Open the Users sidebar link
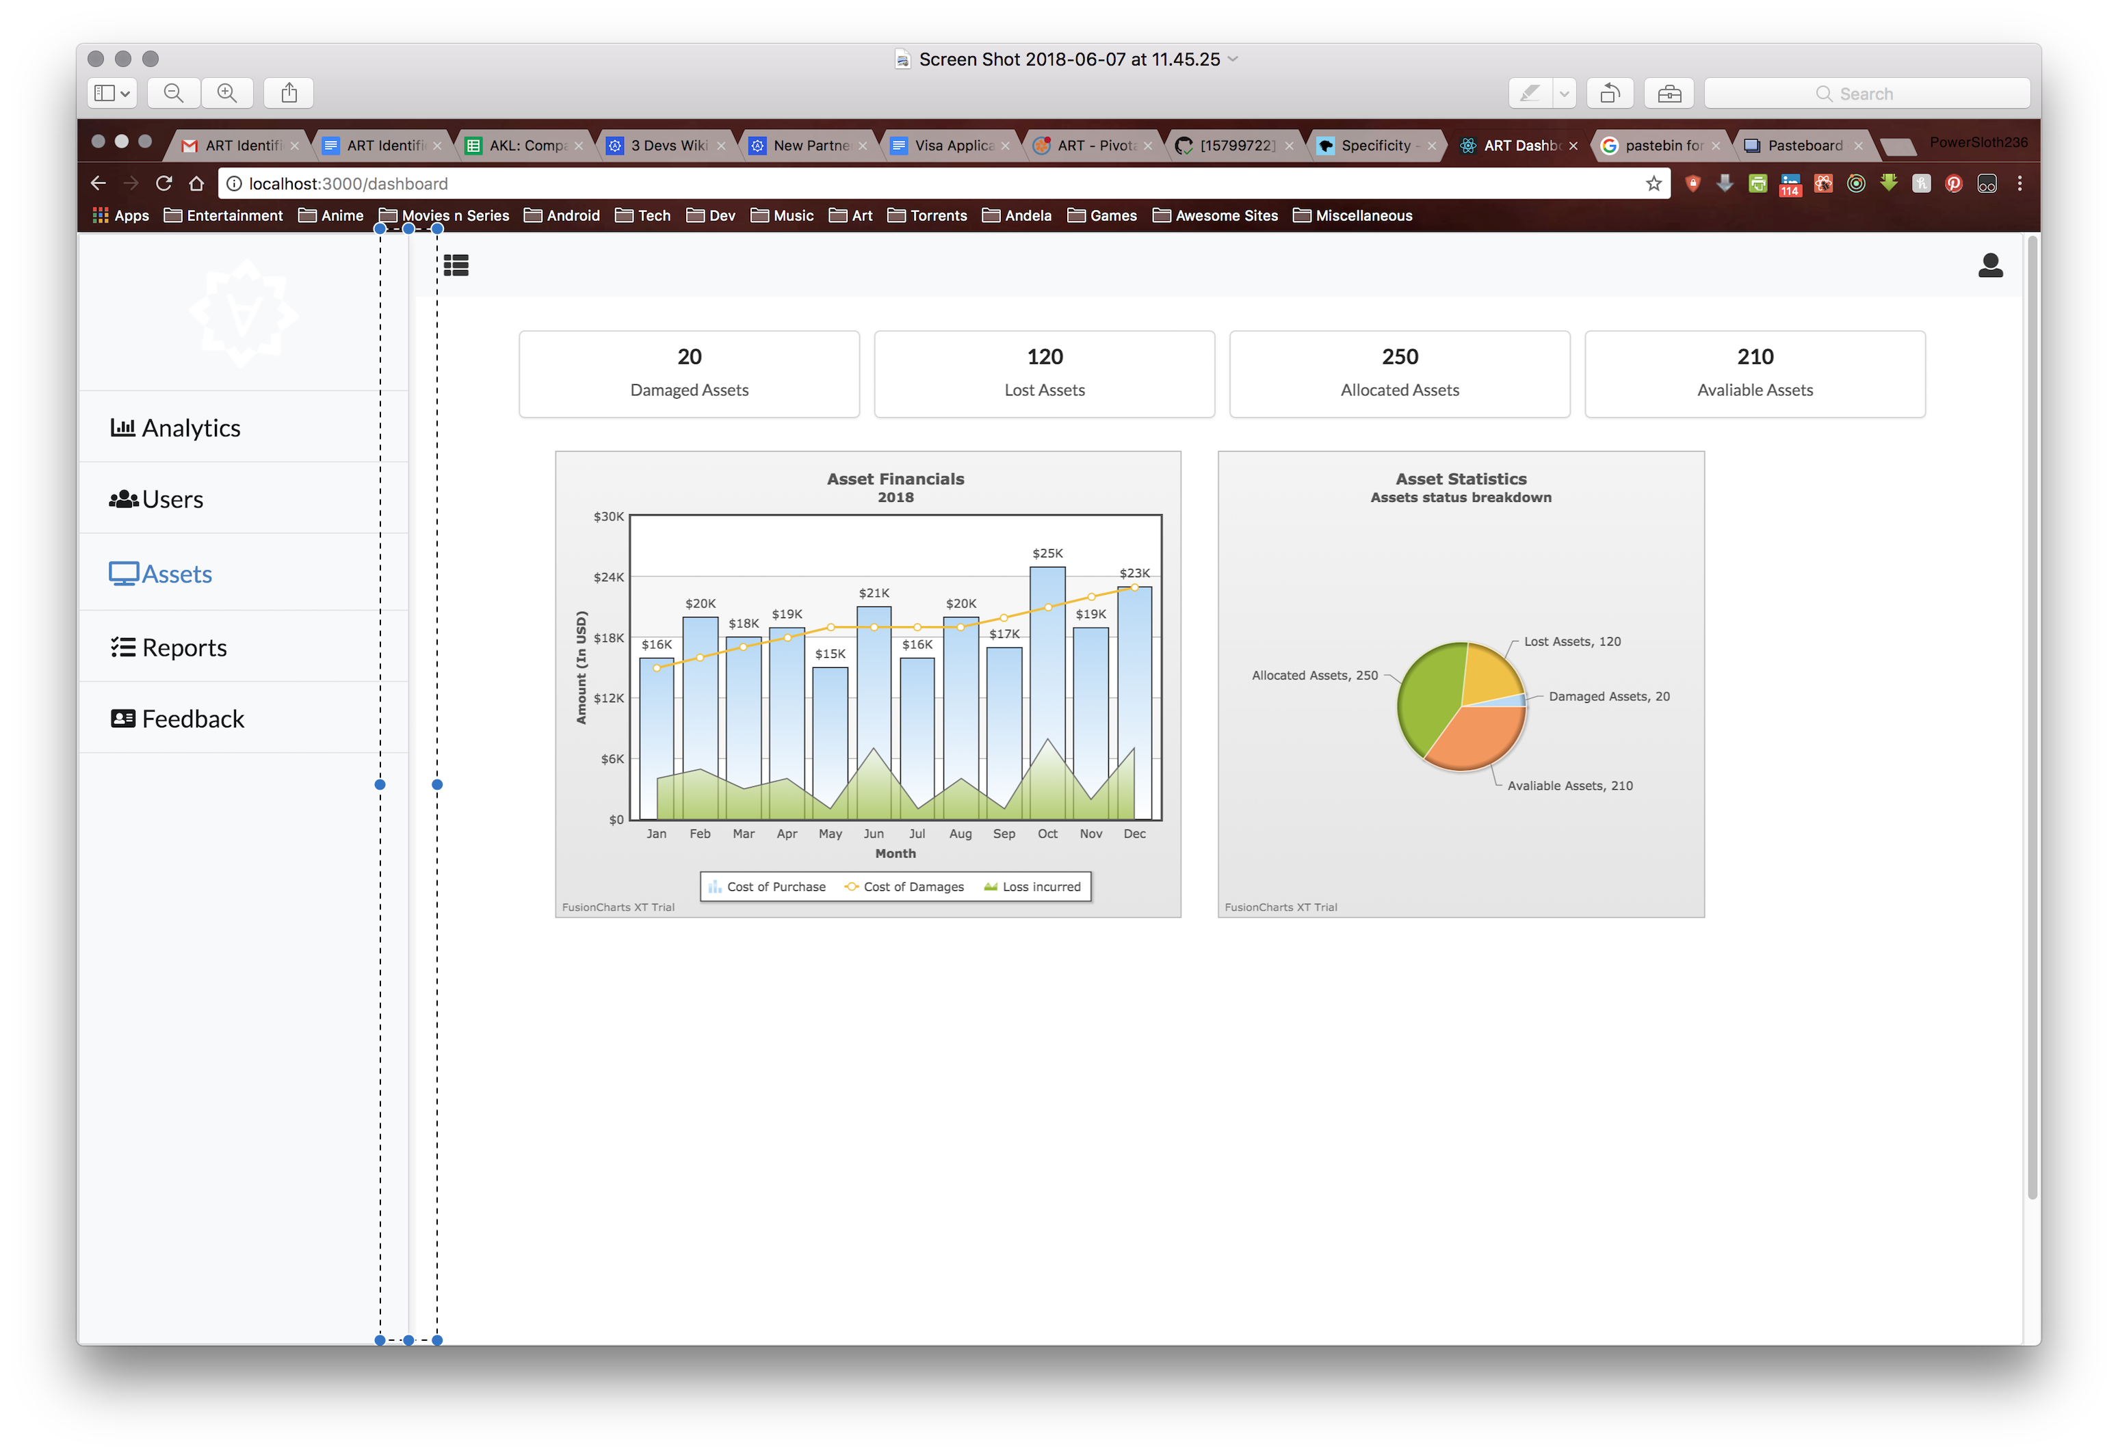 pyautogui.click(x=243, y=498)
